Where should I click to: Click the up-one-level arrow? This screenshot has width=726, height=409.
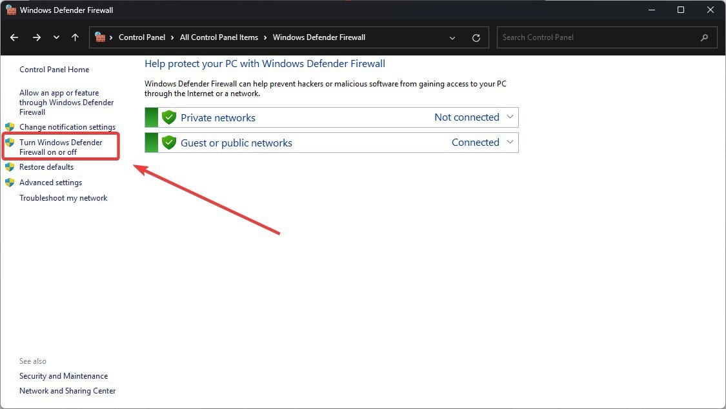tap(75, 37)
